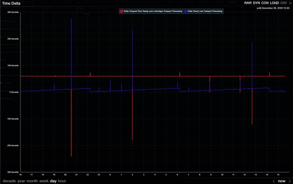Select the hour time range
293x184 pixels.
coord(62,181)
